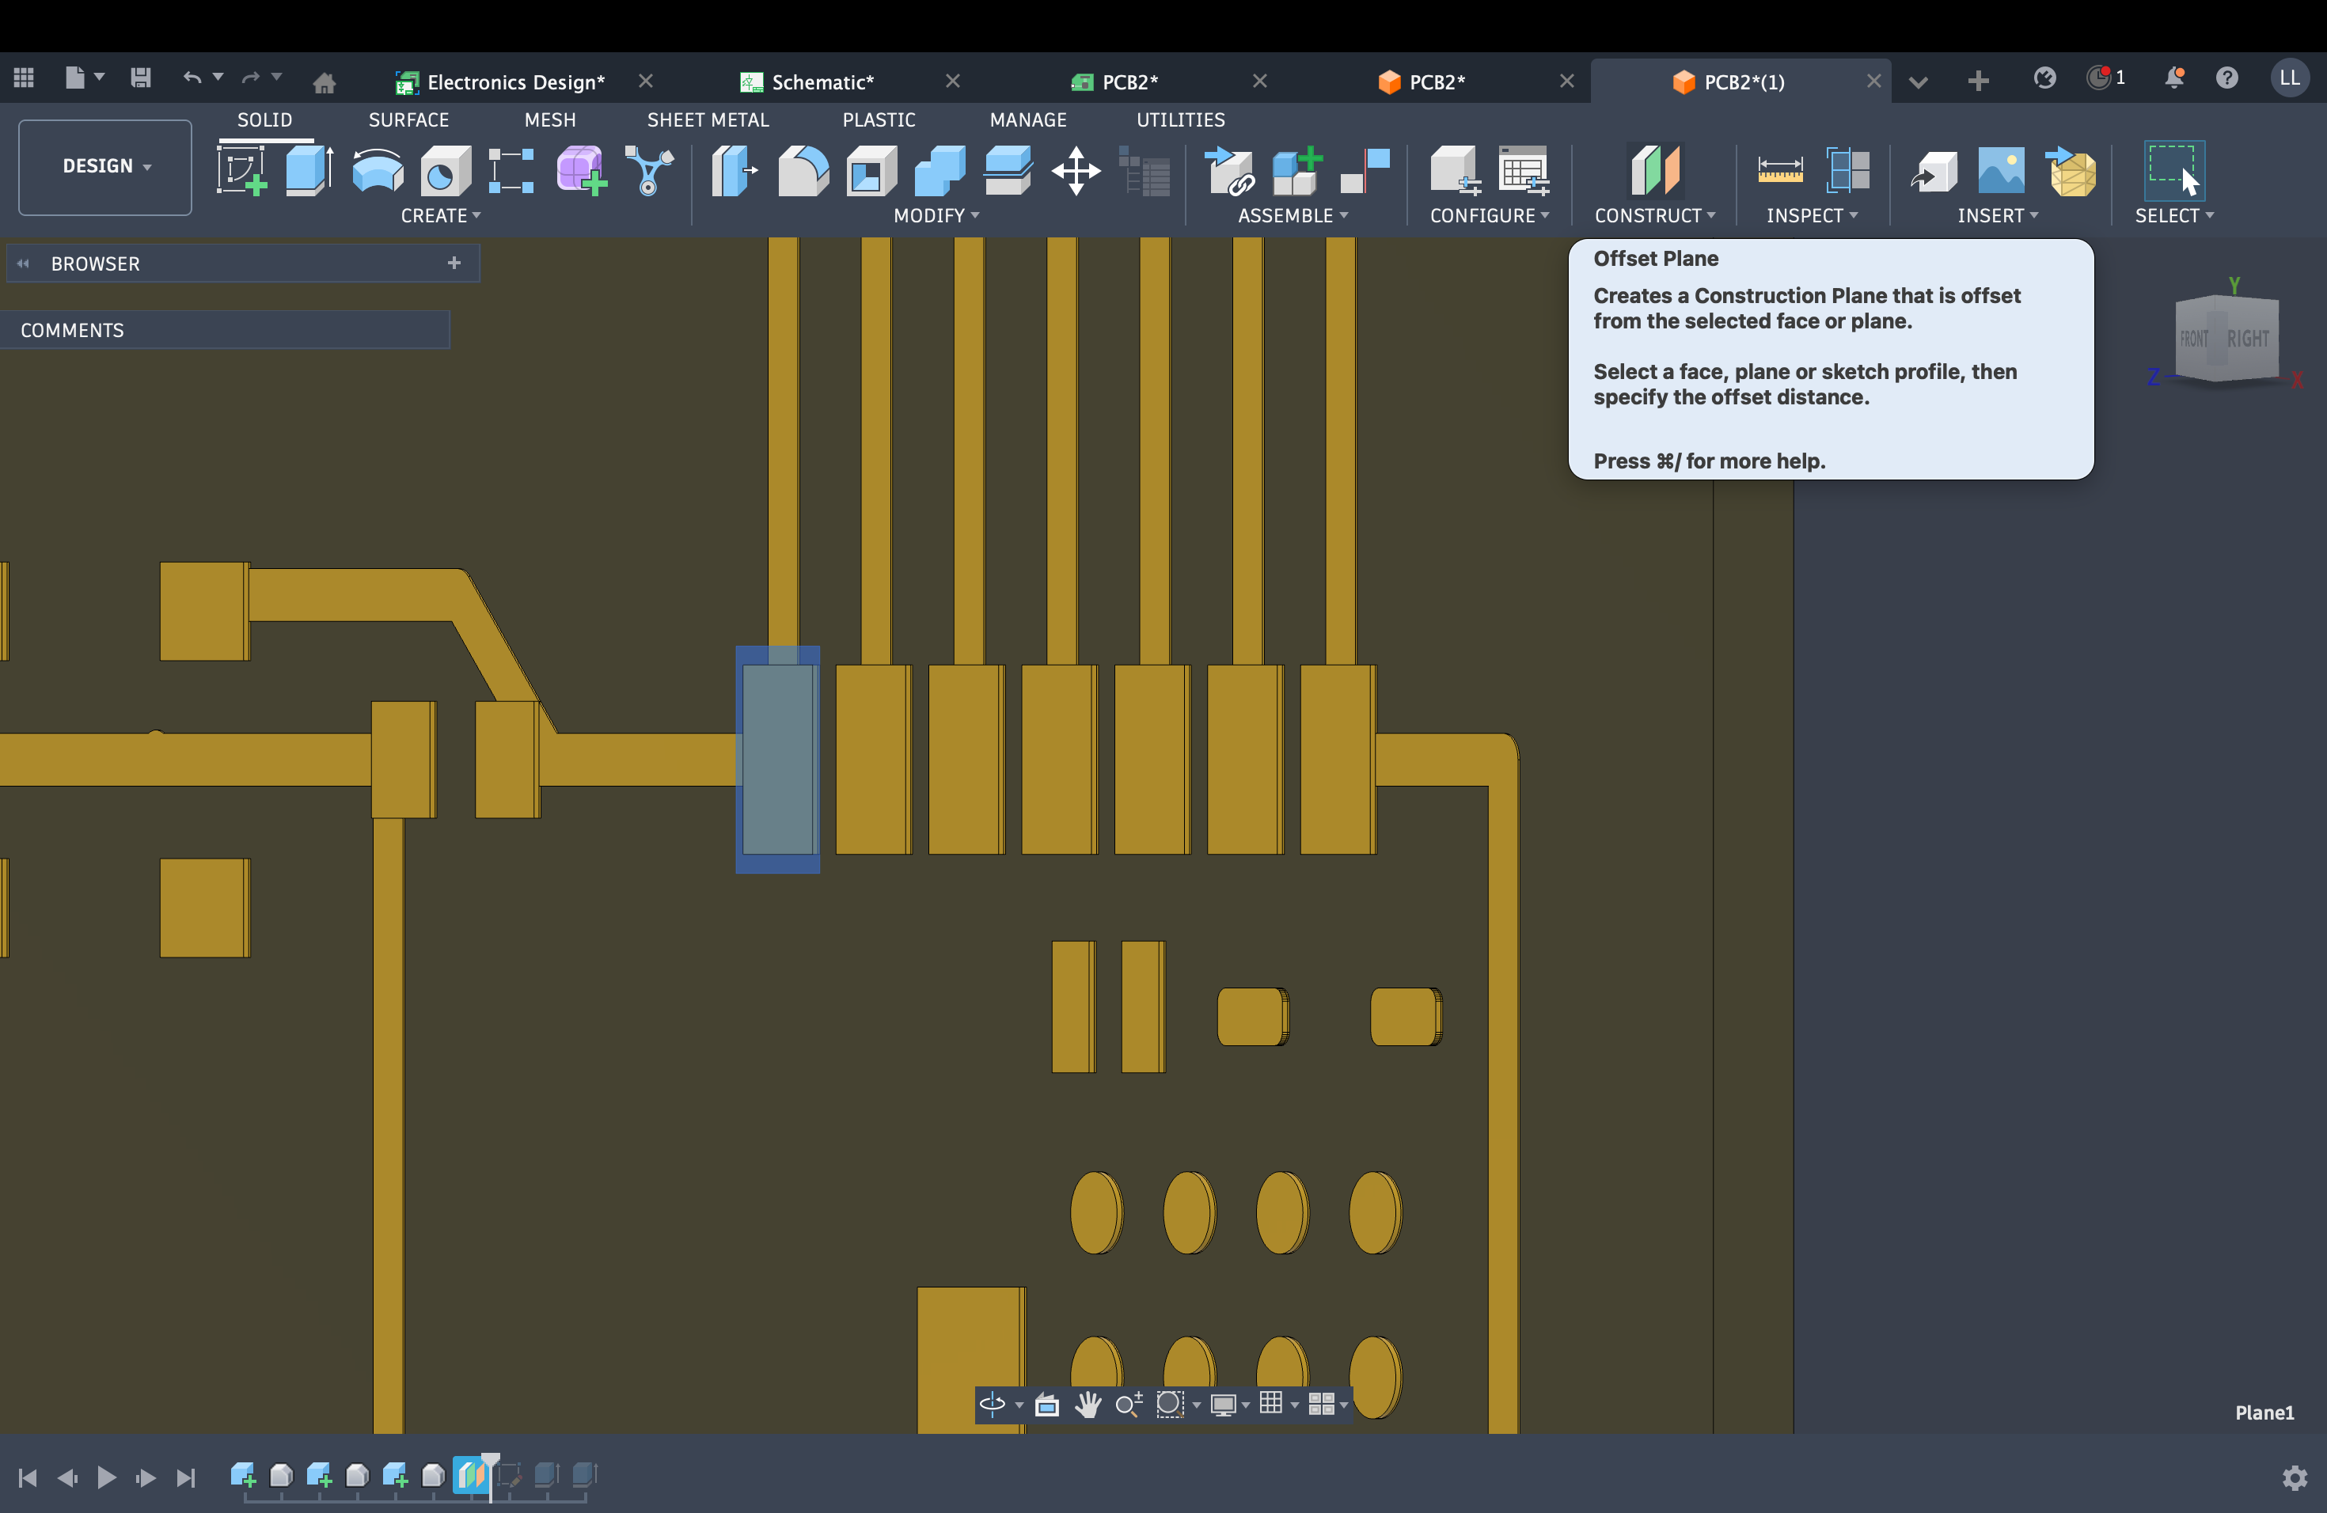Select the Fillet tool in Modify
2327x1513 pixels.
coord(803,171)
